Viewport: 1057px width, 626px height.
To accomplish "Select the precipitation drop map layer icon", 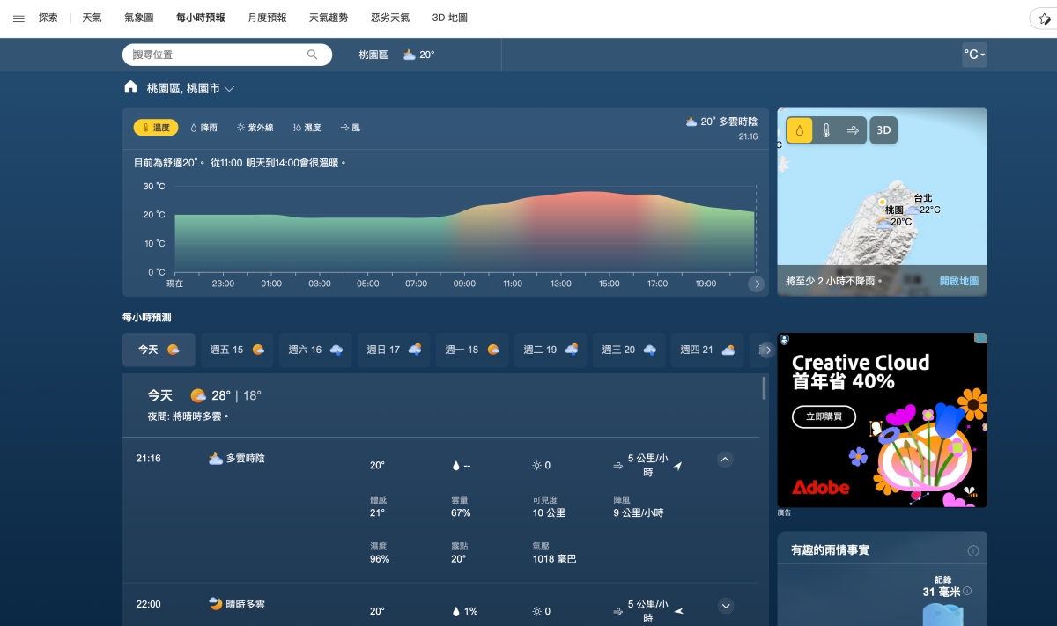I will click(x=800, y=130).
